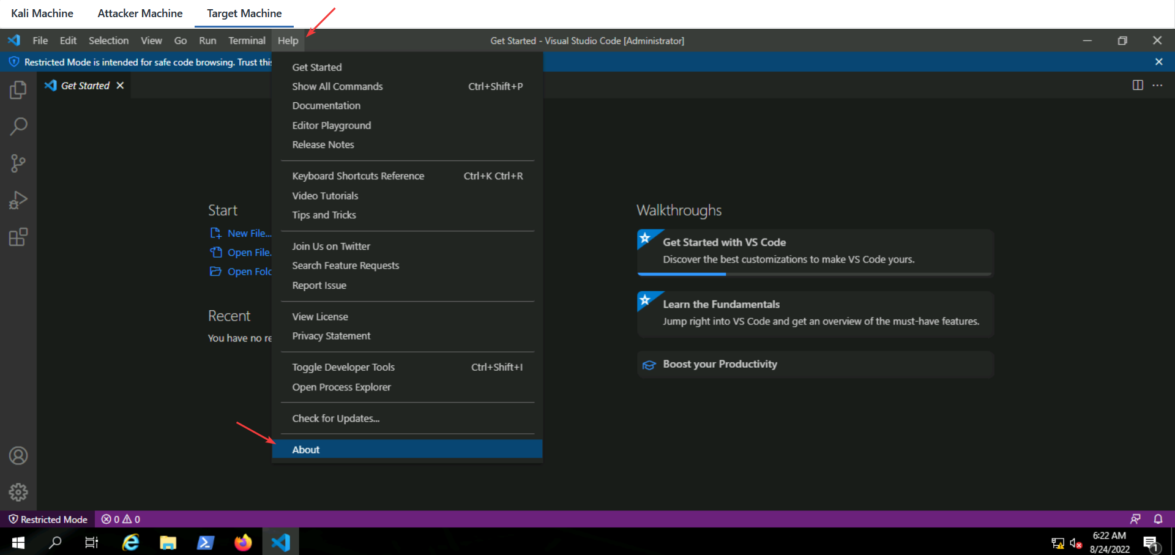Image resolution: width=1175 pixels, height=555 pixels.
Task: Open the Run and Debug view
Action: point(18,200)
